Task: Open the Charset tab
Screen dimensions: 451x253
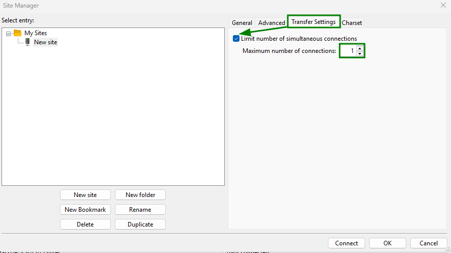Action: (x=352, y=23)
